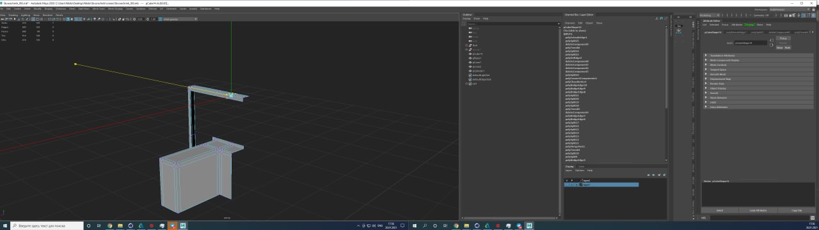Click the create new layer icon

point(659,174)
